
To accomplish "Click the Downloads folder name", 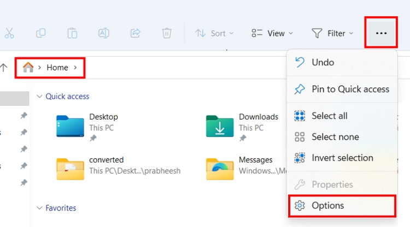I will (259, 117).
